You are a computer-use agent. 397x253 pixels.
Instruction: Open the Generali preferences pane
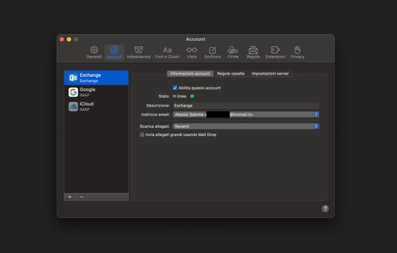pos(94,53)
